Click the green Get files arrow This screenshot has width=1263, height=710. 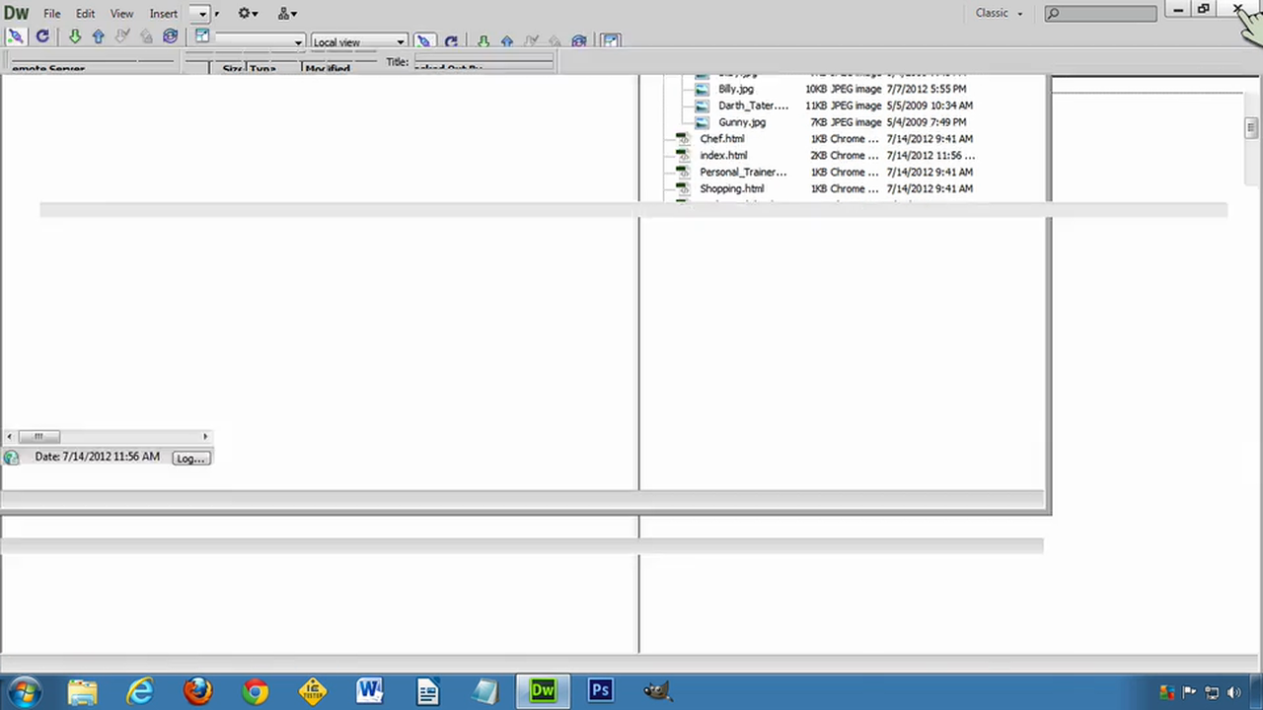(x=75, y=36)
